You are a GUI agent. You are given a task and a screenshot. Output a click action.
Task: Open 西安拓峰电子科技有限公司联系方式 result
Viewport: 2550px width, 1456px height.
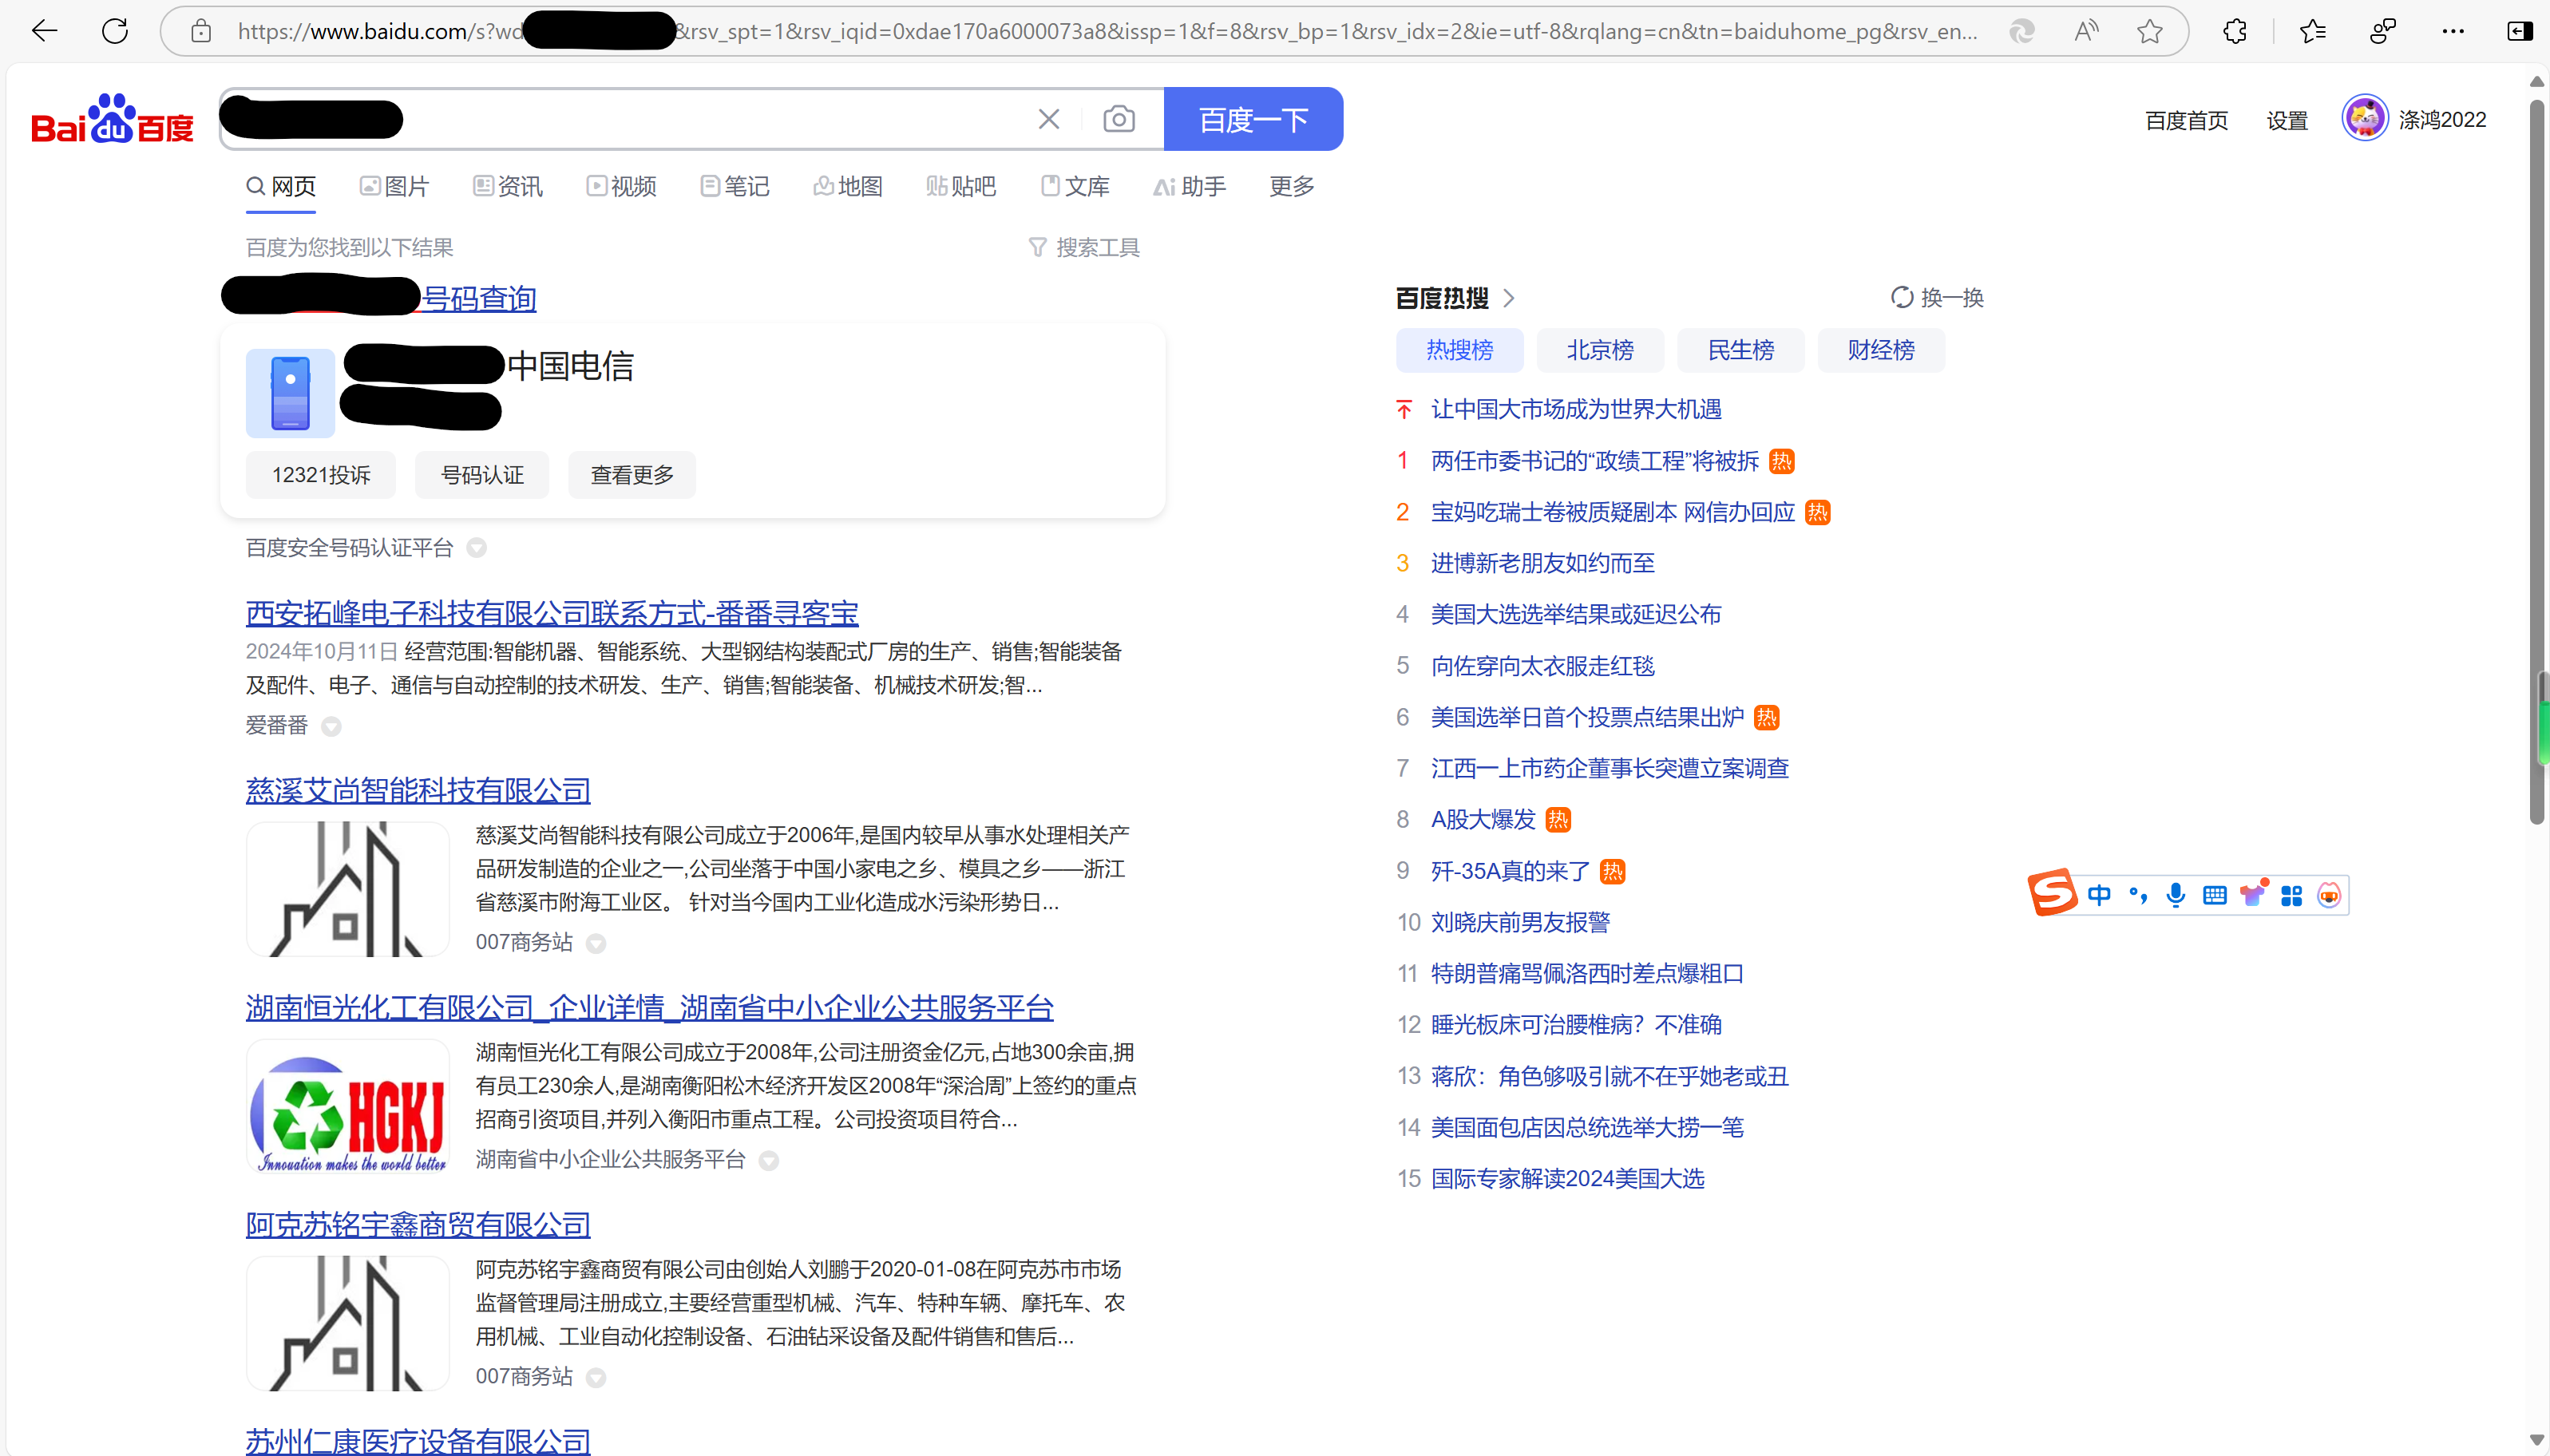(552, 612)
